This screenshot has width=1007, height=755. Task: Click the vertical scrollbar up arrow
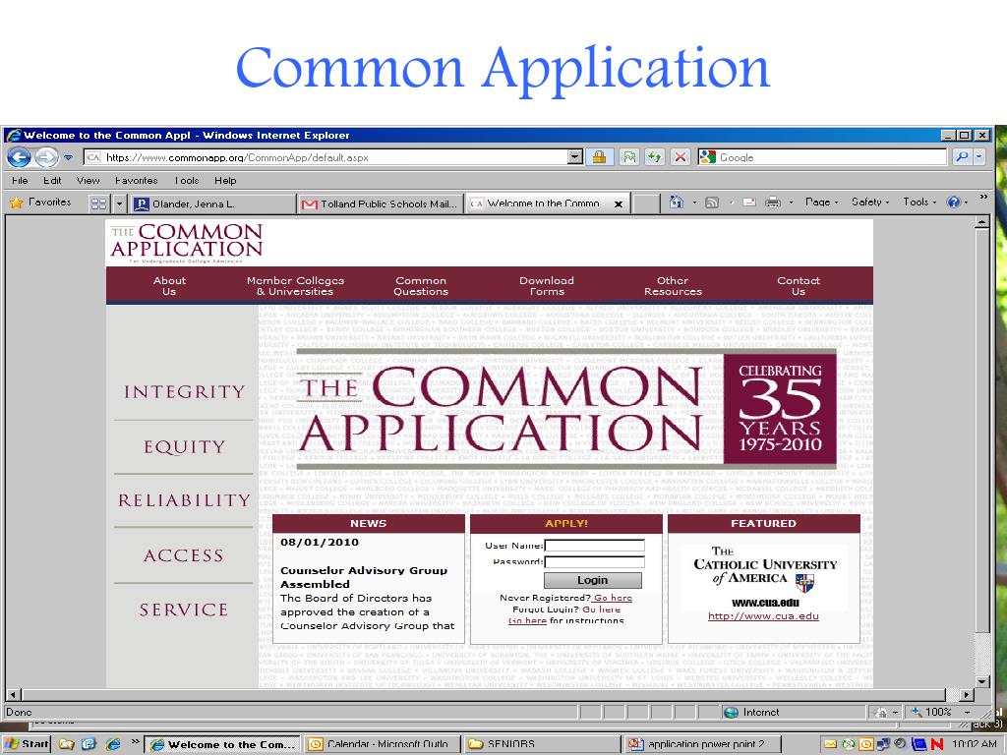(x=981, y=223)
